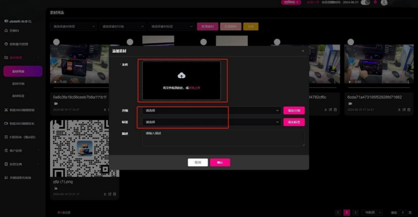Open the 分组 dropdown in the dialog
Viewport: 418px width, 217px height.
(x=212, y=111)
